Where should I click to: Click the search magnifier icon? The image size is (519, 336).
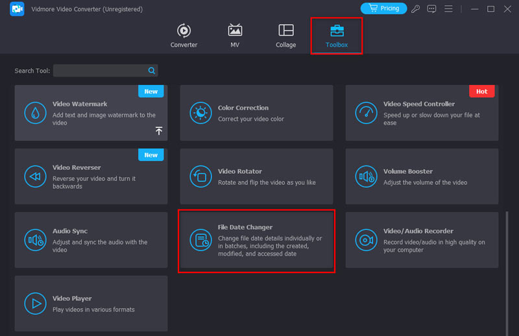[152, 71]
